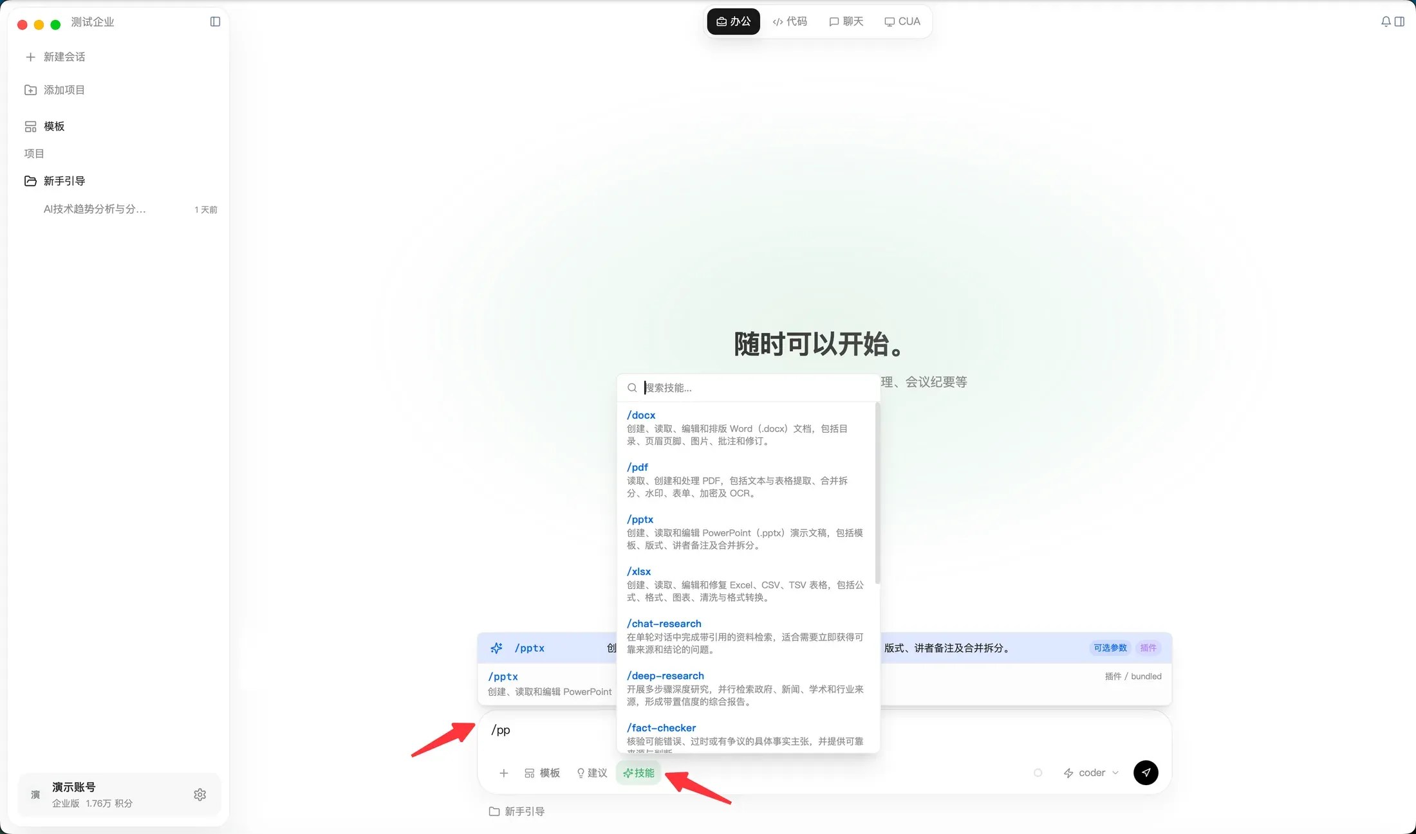Viewport: 1416px width, 834px height.
Task: Open the 演示账号 account card
Action: (x=119, y=795)
